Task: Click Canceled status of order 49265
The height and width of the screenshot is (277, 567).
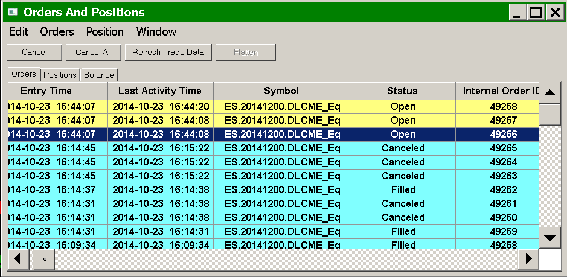Action: click(x=403, y=148)
